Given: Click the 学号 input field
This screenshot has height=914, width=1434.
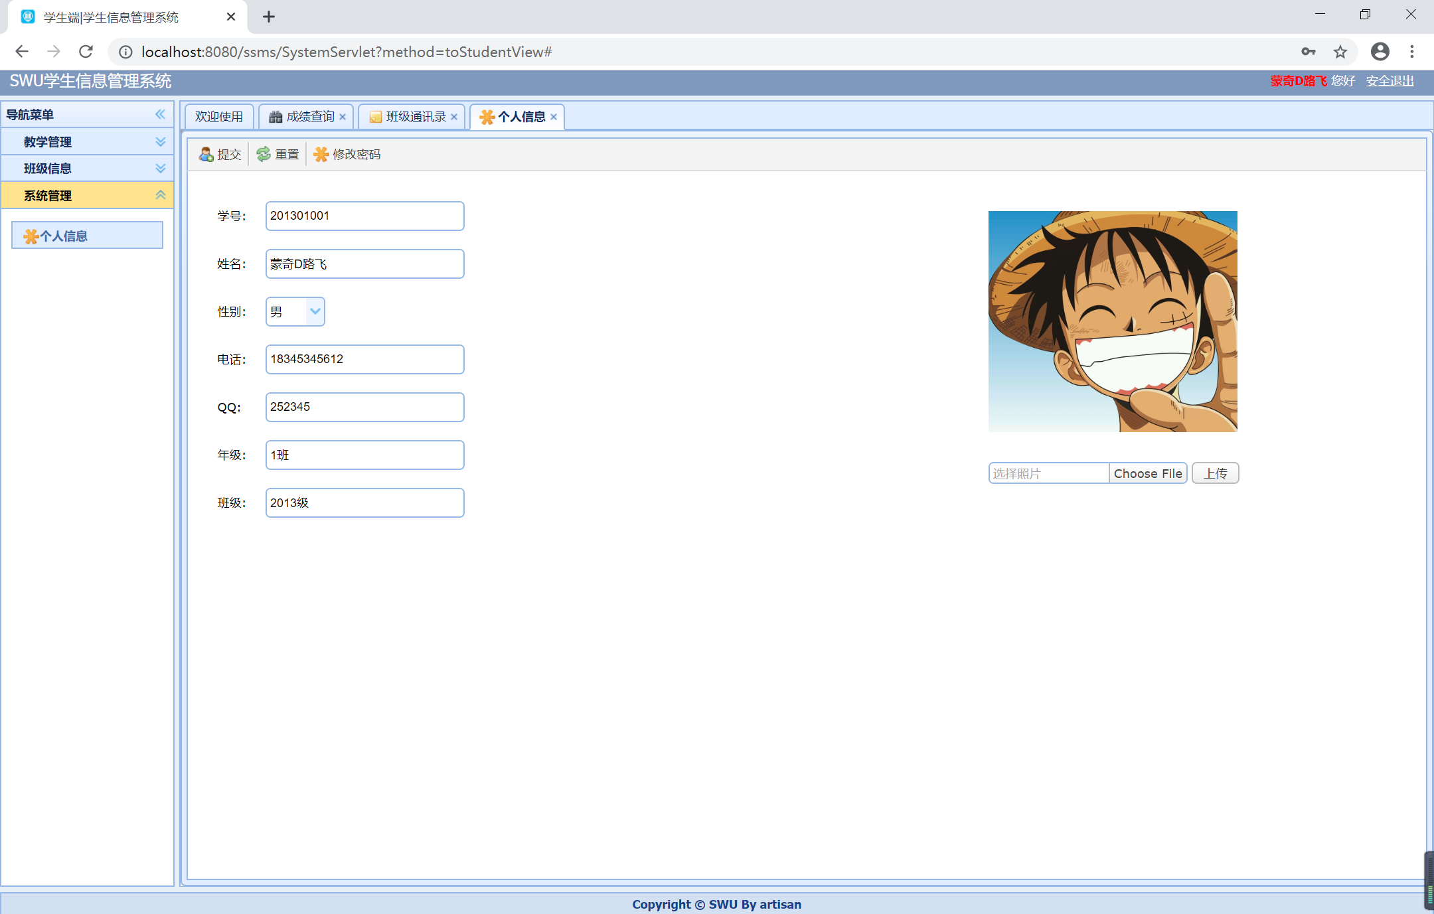Looking at the screenshot, I should click(x=365, y=216).
